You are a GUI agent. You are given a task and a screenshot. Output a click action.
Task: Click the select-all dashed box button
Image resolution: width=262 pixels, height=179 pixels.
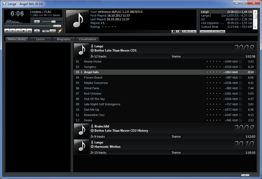point(216,32)
